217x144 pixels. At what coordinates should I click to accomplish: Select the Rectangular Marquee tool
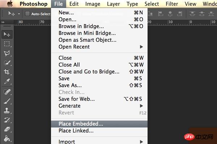(7, 44)
